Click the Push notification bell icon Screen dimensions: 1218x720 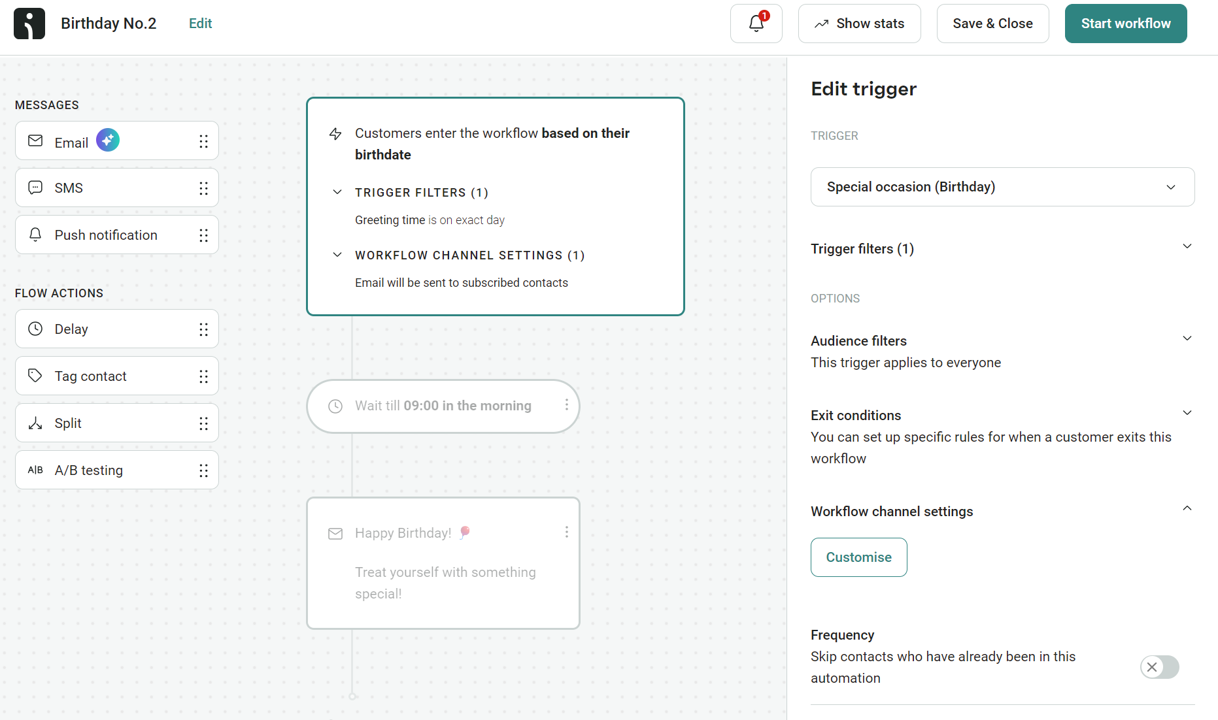tap(35, 235)
